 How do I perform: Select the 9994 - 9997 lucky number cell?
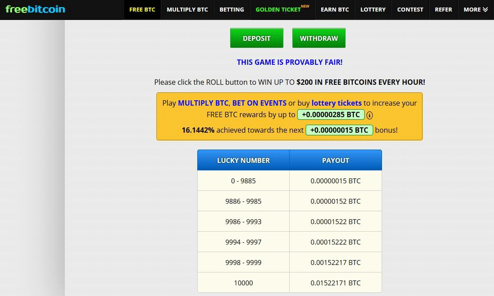pyautogui.click(x=243, y=242)
